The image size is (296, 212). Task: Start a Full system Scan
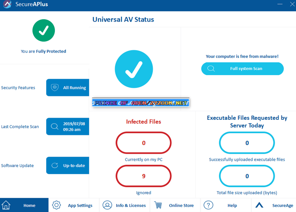[x=243, y=68]
